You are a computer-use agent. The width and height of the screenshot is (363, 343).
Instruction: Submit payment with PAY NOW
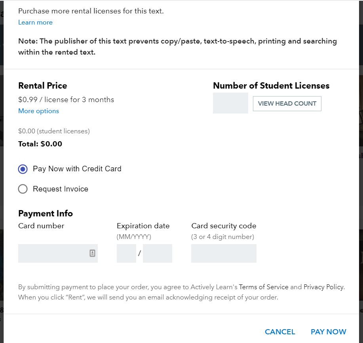click(329, 332)
